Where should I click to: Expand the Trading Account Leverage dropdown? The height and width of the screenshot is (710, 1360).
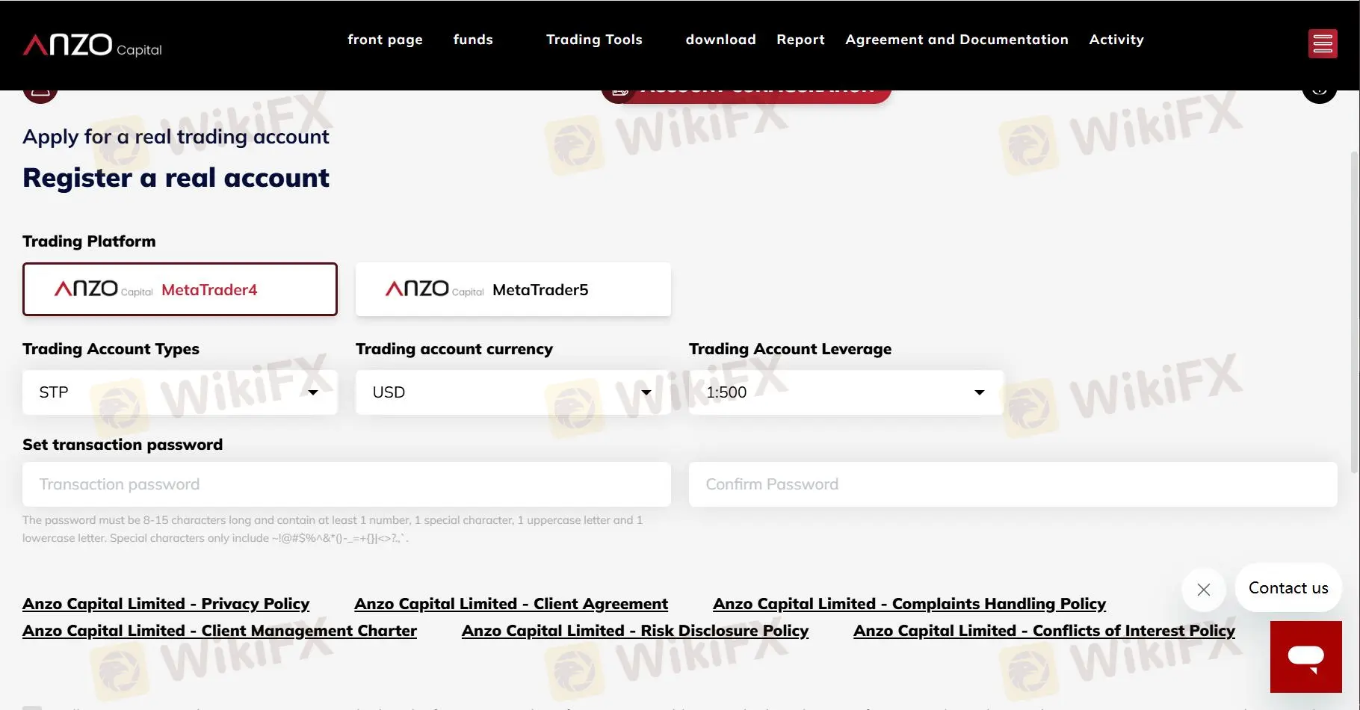point(846,392)
